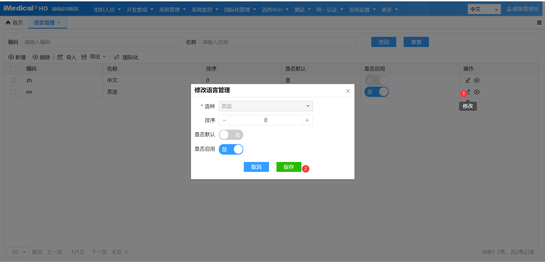The image size is (545, 262).
Task: Open the 国际化管理 menu
Action: (x=240, y=10)
